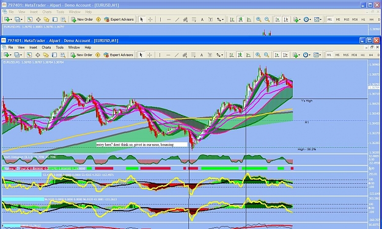
Task: Click New Order button in back window
Action: point(82,20)
